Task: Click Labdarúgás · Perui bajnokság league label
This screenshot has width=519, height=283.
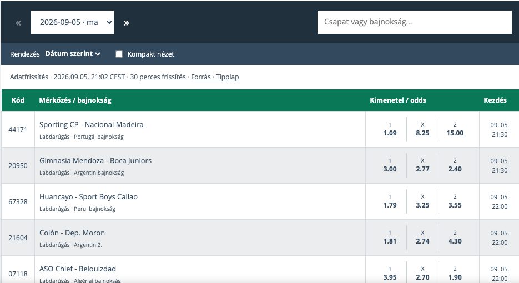Action: (78, 209)
